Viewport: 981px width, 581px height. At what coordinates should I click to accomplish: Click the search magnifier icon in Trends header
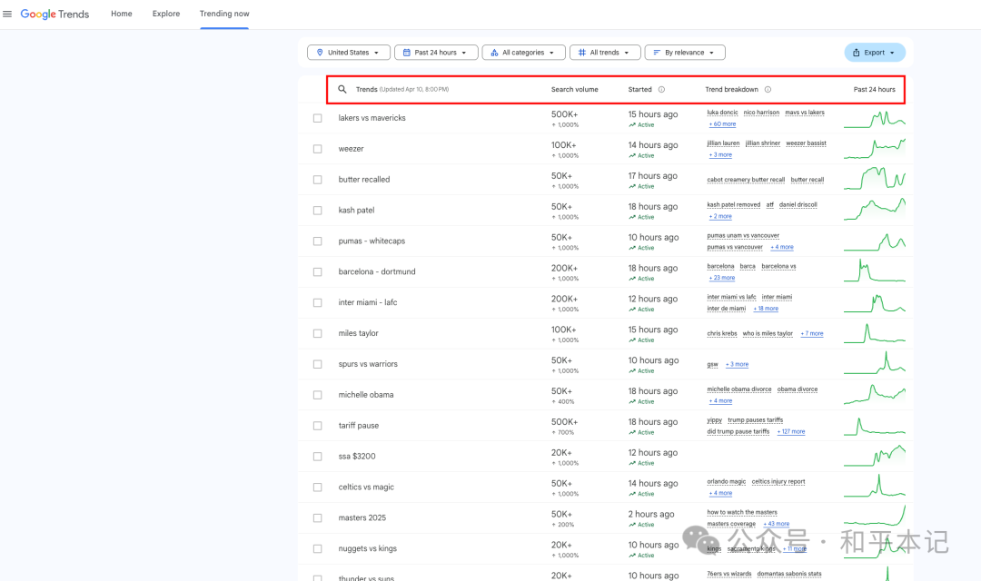click(342, 90)
